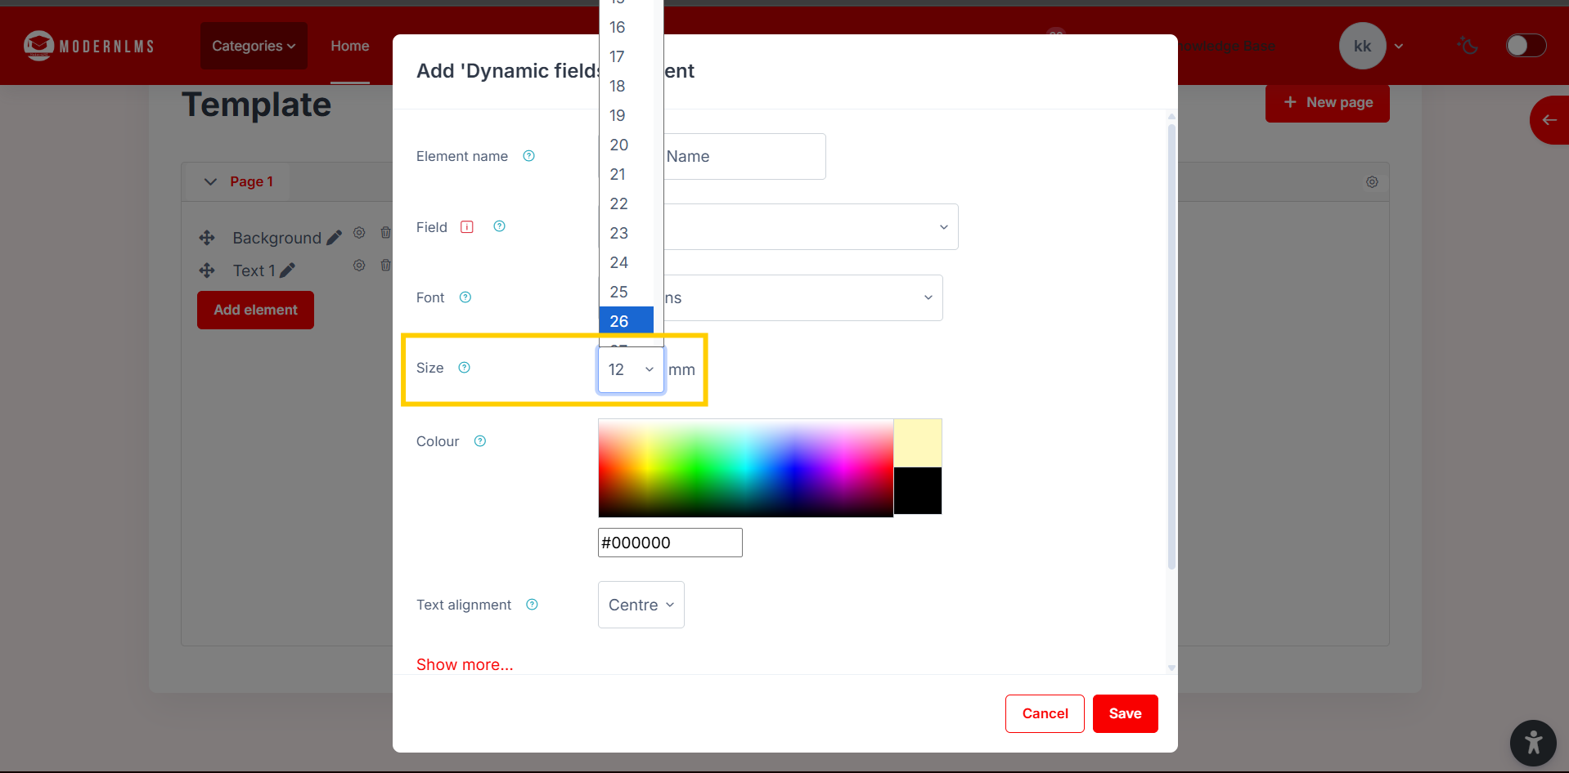The height and width of the screenshot is (773, 1569).
Task: Open help icon next to Size
Action: pos(465,368)
